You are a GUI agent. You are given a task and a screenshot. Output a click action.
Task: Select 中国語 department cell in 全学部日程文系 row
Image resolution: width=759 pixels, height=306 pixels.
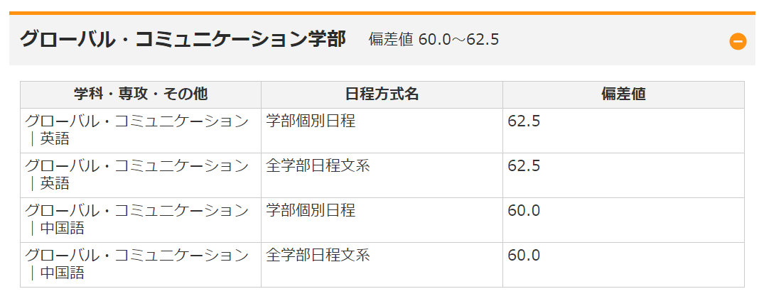141,265
